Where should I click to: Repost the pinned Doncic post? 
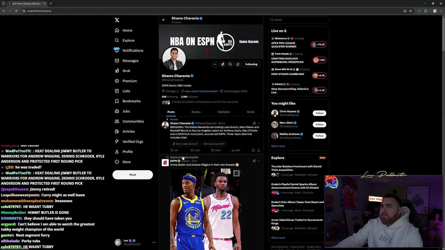(x=195, y=150)
